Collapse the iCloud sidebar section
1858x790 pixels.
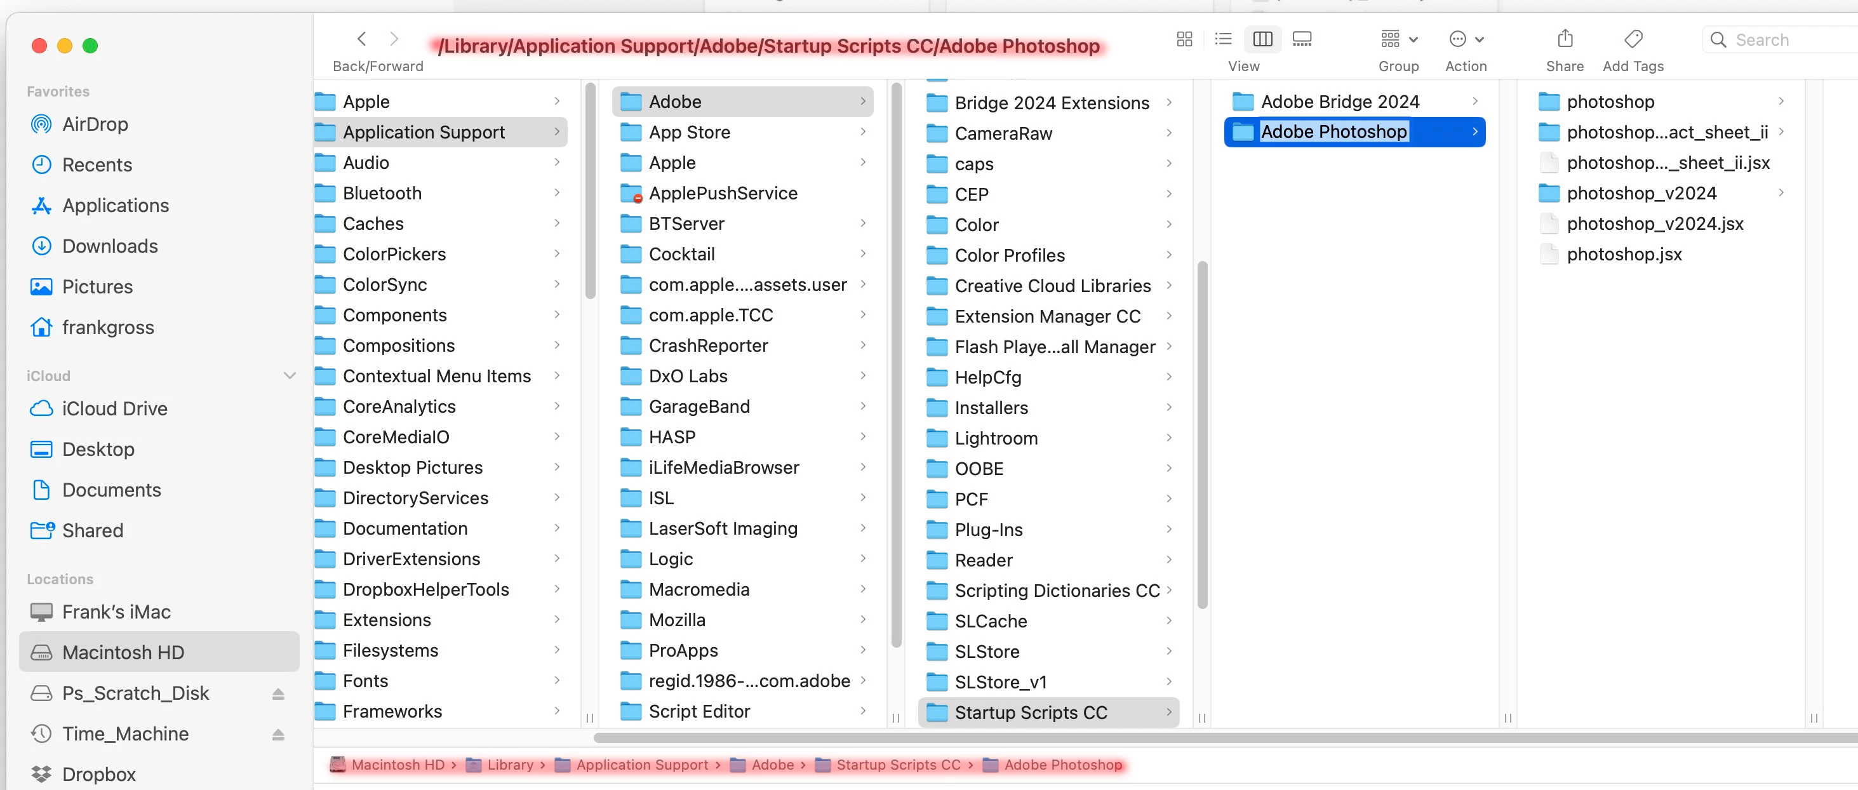pyautogui.click(x=289, y=375)
